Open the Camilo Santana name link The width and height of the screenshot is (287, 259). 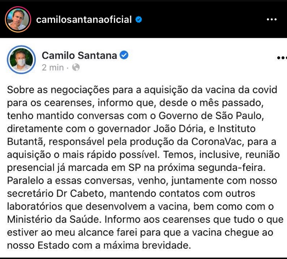click(x=79, y=56)
